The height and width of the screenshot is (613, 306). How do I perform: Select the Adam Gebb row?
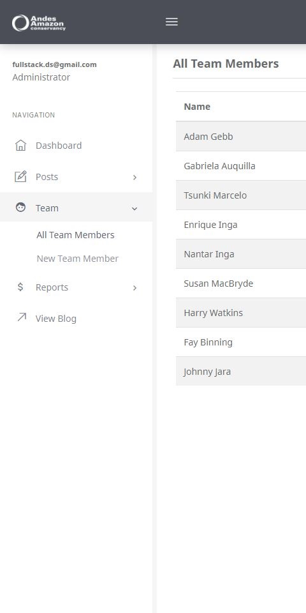[241, 137]
